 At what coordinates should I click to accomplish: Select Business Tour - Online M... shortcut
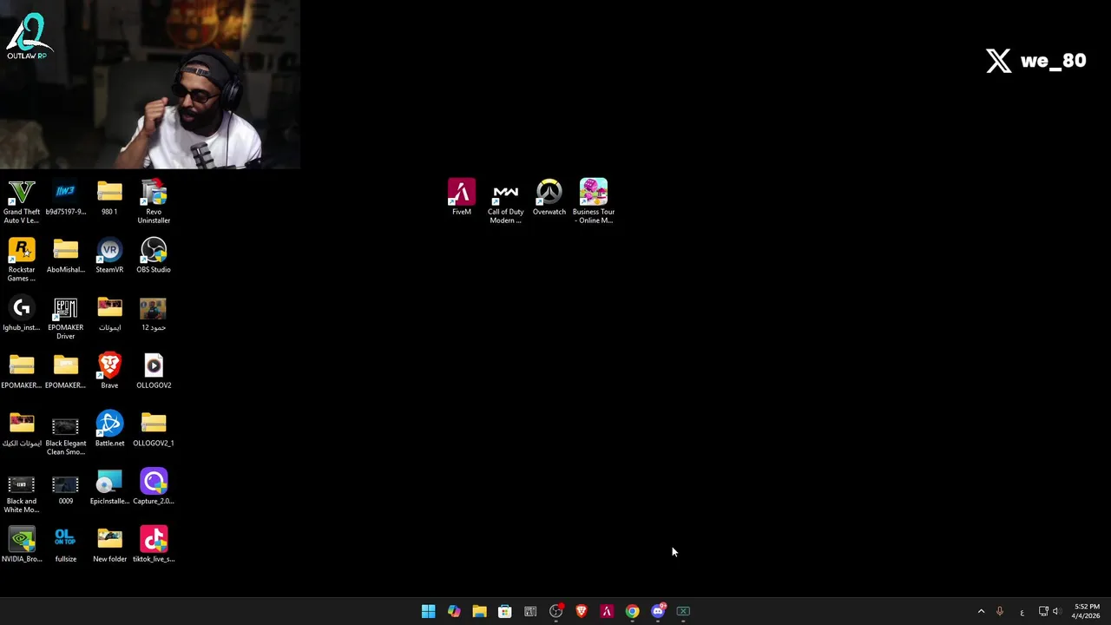(x=594, y=201)
